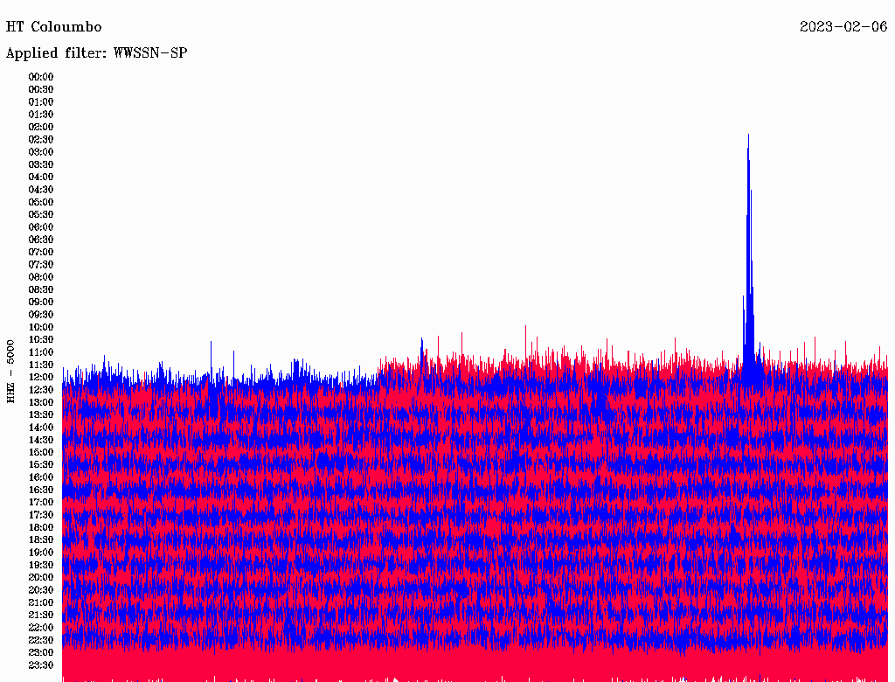Select the 12:00 time label

tap(41, 377)
